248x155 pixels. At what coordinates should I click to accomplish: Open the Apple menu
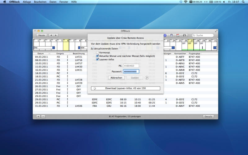[5, 2]
